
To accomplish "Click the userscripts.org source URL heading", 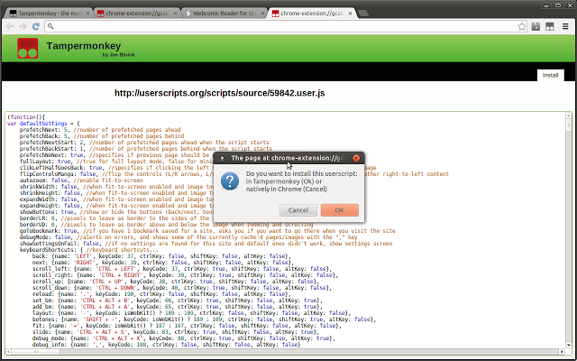I will pos(220,93).
